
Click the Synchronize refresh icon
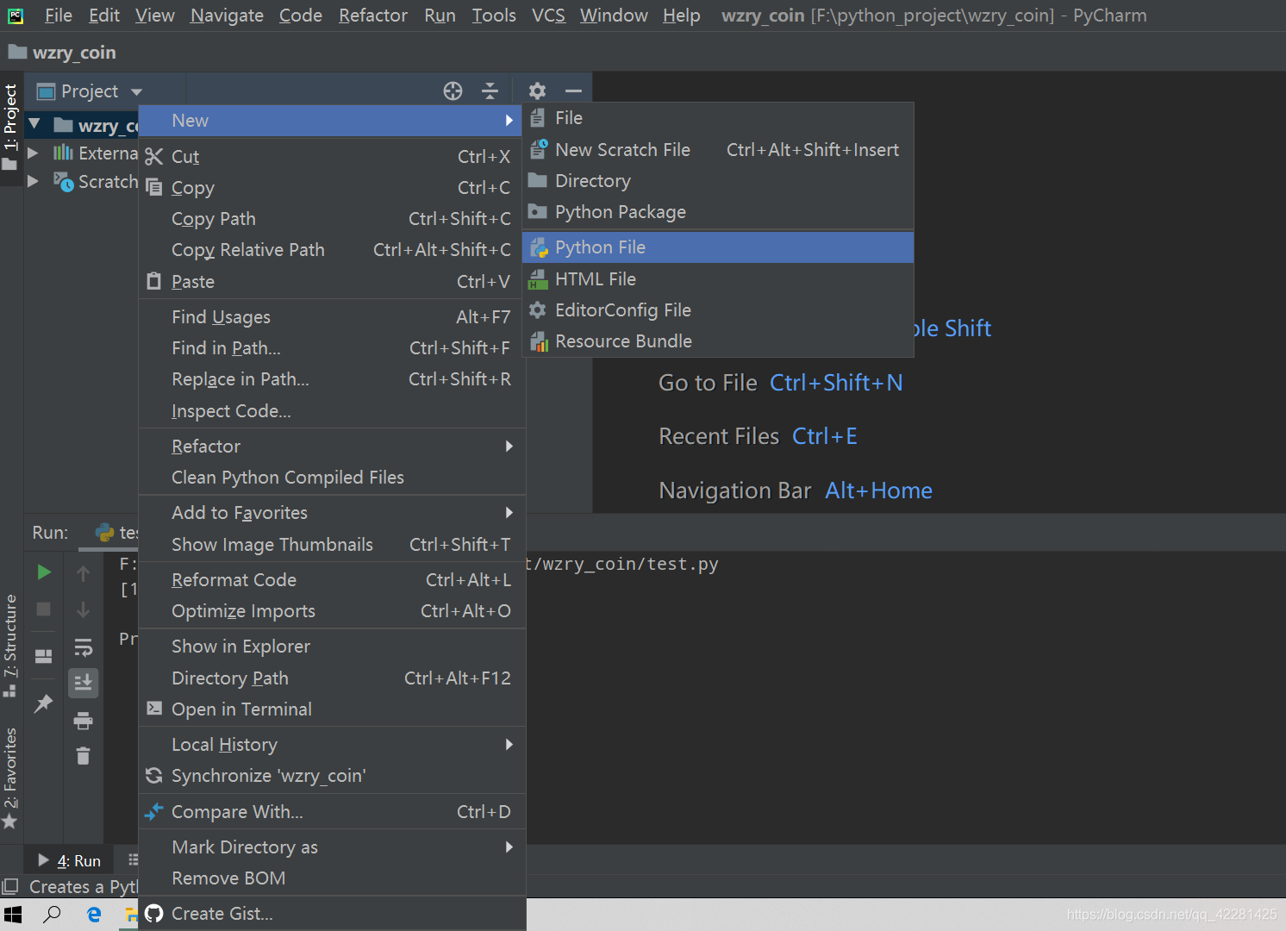(154, 776)
